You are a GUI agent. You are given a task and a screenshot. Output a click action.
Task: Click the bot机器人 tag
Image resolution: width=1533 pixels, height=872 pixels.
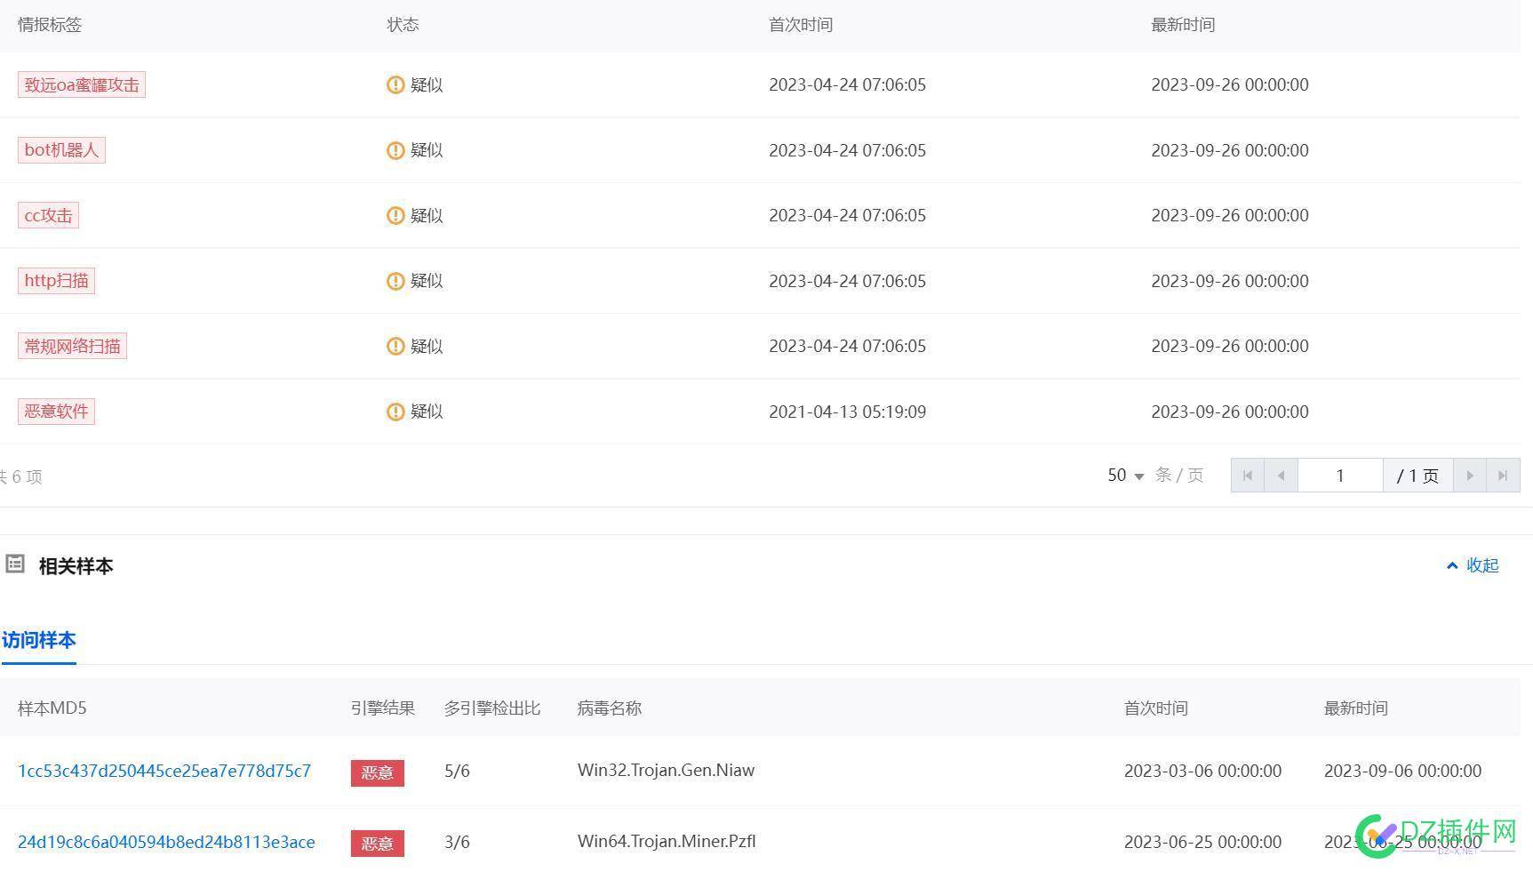point(61,150)
